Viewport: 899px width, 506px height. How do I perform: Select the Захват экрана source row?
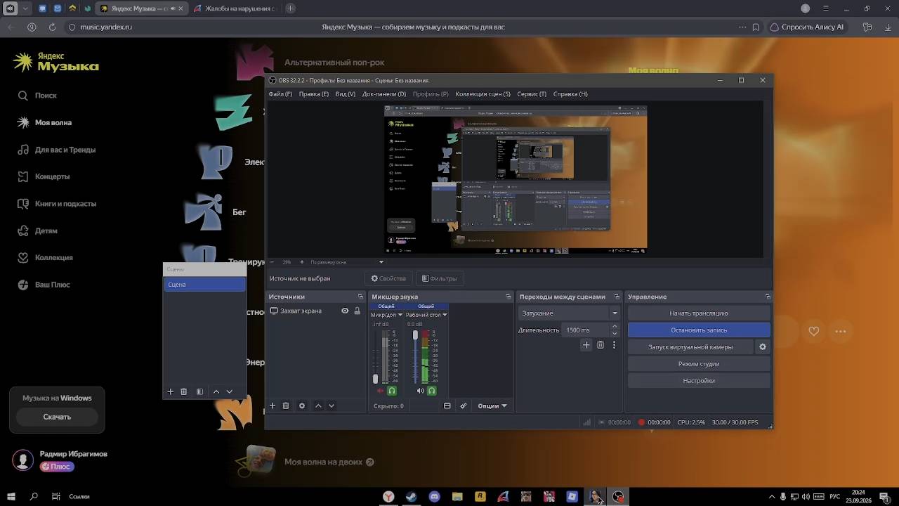tap(316, 311)
